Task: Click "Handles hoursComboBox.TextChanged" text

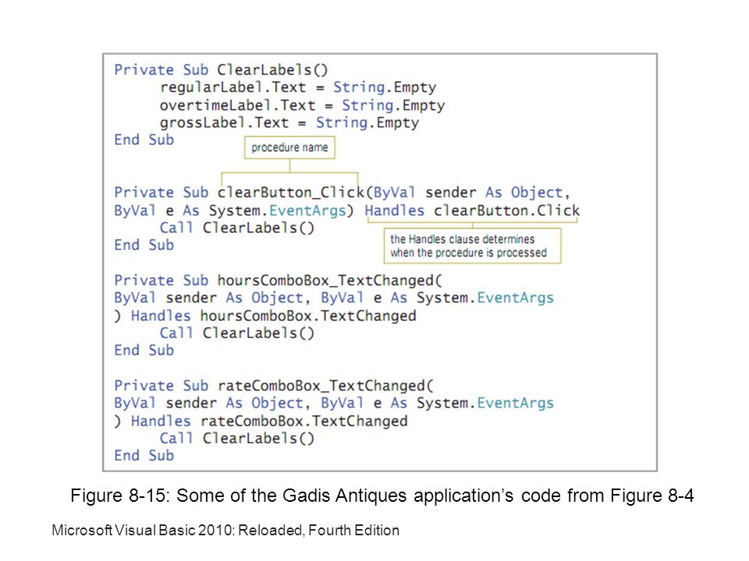Action: [274, 316]
